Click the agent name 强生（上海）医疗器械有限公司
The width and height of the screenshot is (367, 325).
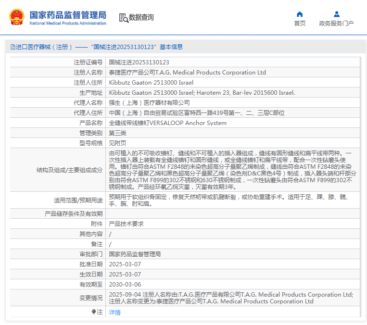point(149,103)
